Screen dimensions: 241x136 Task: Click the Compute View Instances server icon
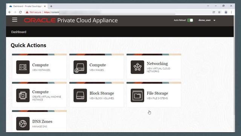point(23,67)
